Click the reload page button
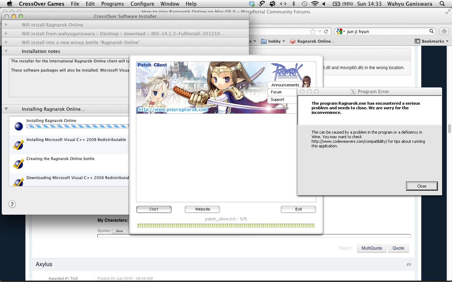 326,31
